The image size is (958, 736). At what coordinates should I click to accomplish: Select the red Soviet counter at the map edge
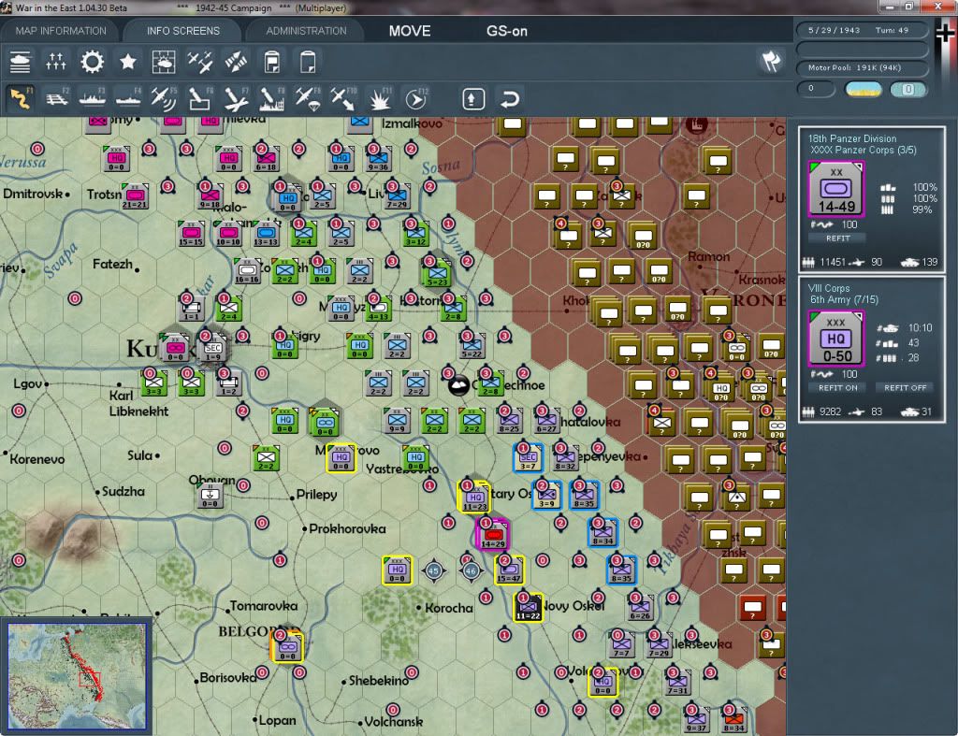753,607
